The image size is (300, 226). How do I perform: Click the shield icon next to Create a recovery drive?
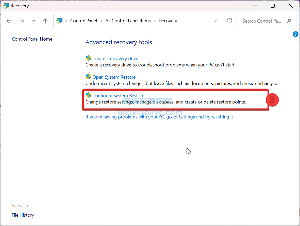(89, 58)
